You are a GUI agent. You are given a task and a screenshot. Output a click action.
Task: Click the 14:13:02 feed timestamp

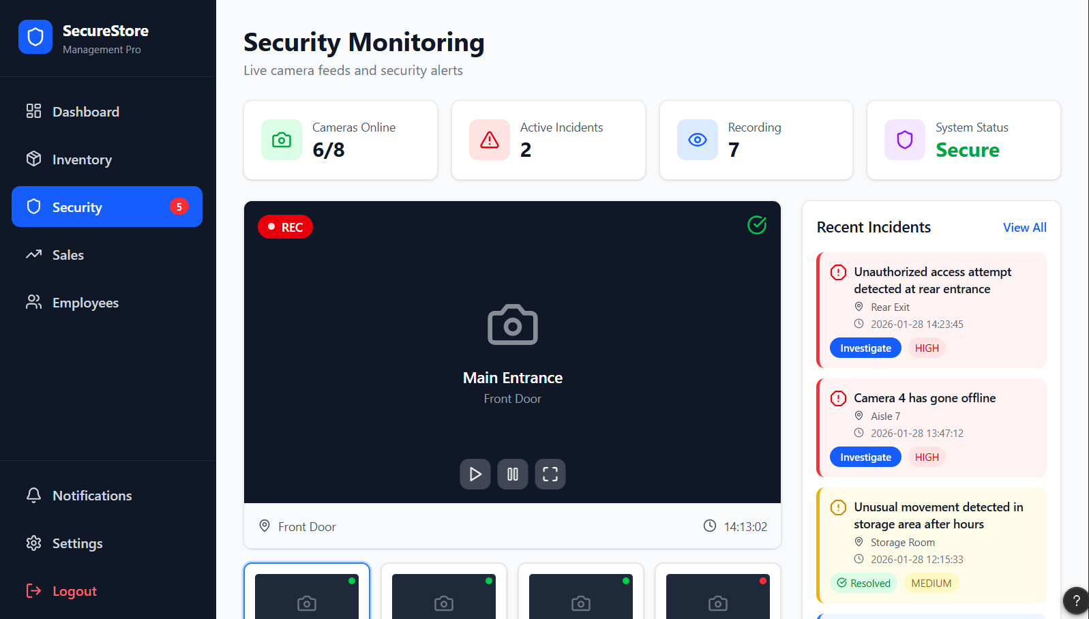(x=745, y=526)
